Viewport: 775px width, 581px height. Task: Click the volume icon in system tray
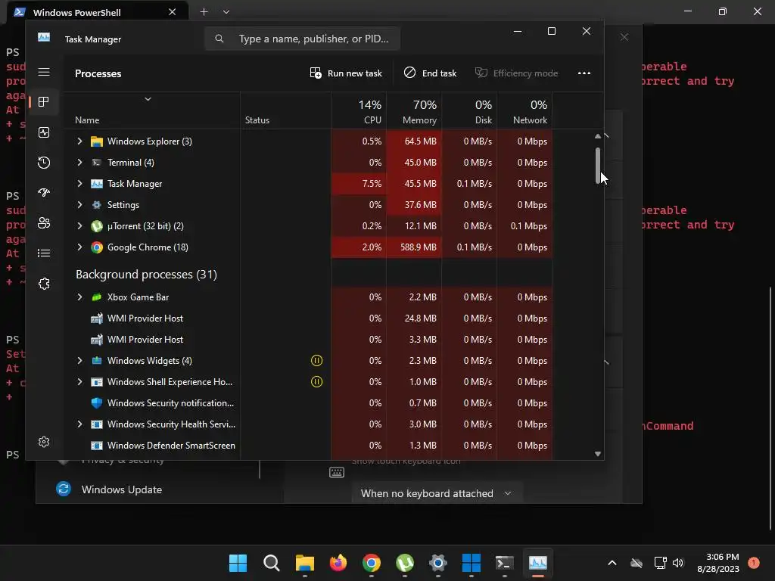point(678,563)
